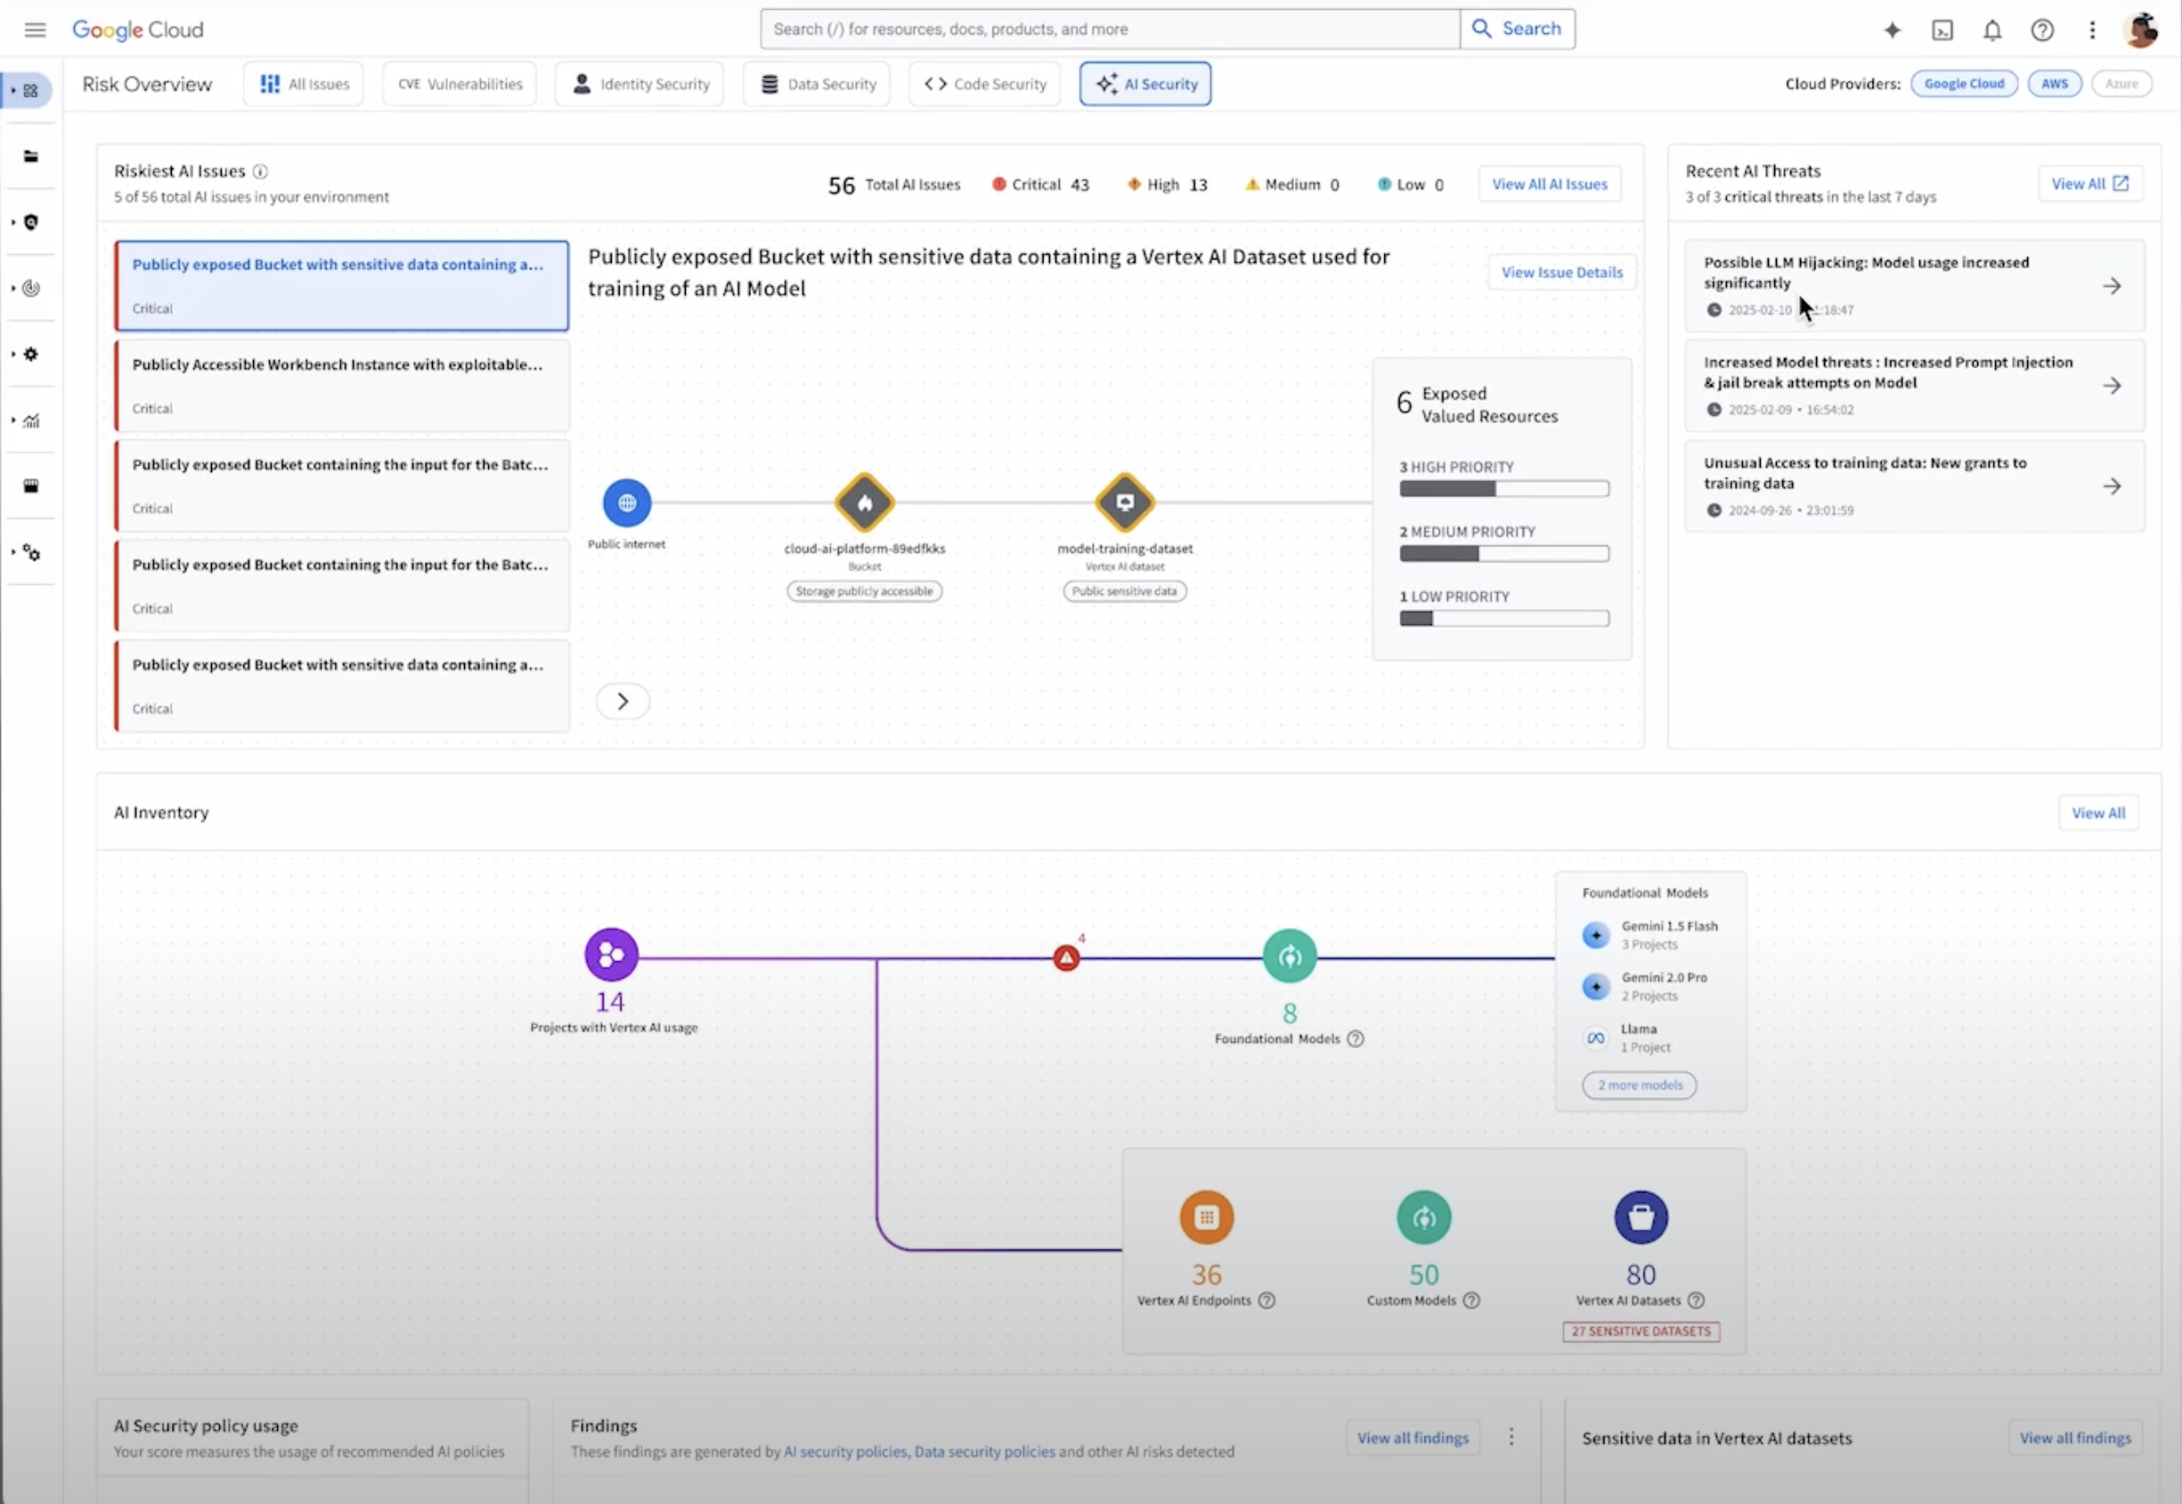Image resolution: width=2182 pixels, height=1504 pixels.
Task: Click the Gemini sparkle icon in header
Action: (x=1891, y=30)
